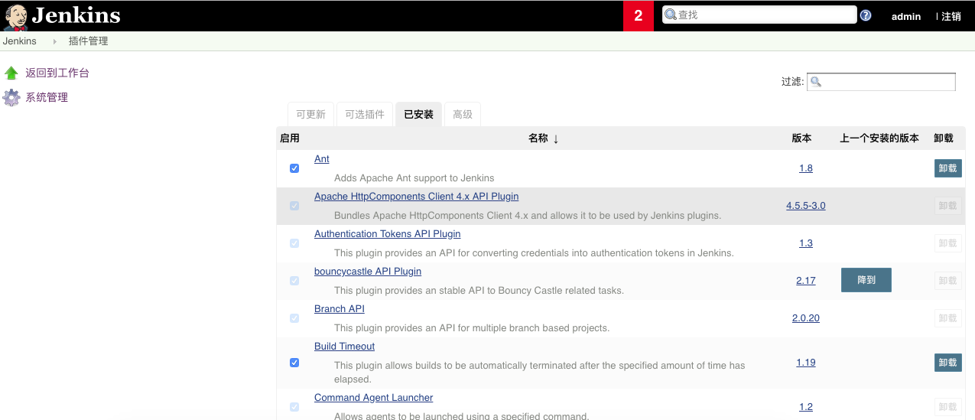
Task: Click the 降到 downgrade button for bouncycastle
Action: tap(866, 280)
